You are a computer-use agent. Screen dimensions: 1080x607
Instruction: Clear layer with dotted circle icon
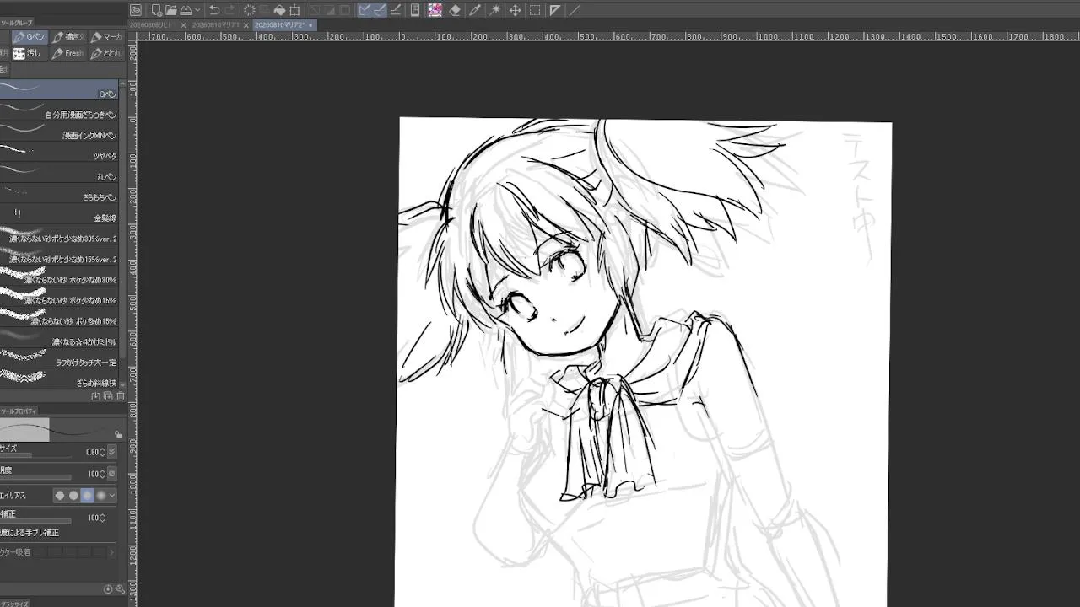pyautogui.click(x=250, y=10)
